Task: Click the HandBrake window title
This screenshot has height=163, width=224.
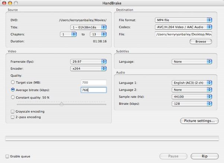Action: [x=112, y=3]
